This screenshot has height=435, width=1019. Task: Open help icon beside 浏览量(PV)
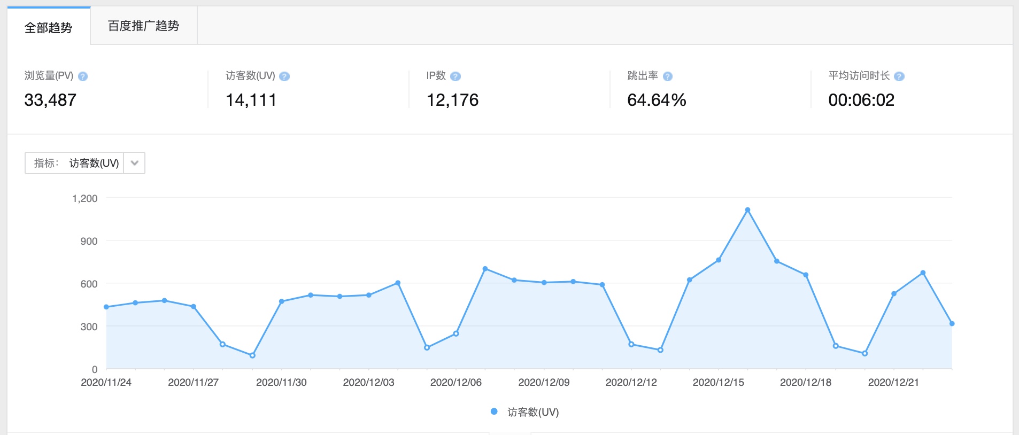point(83,76)
